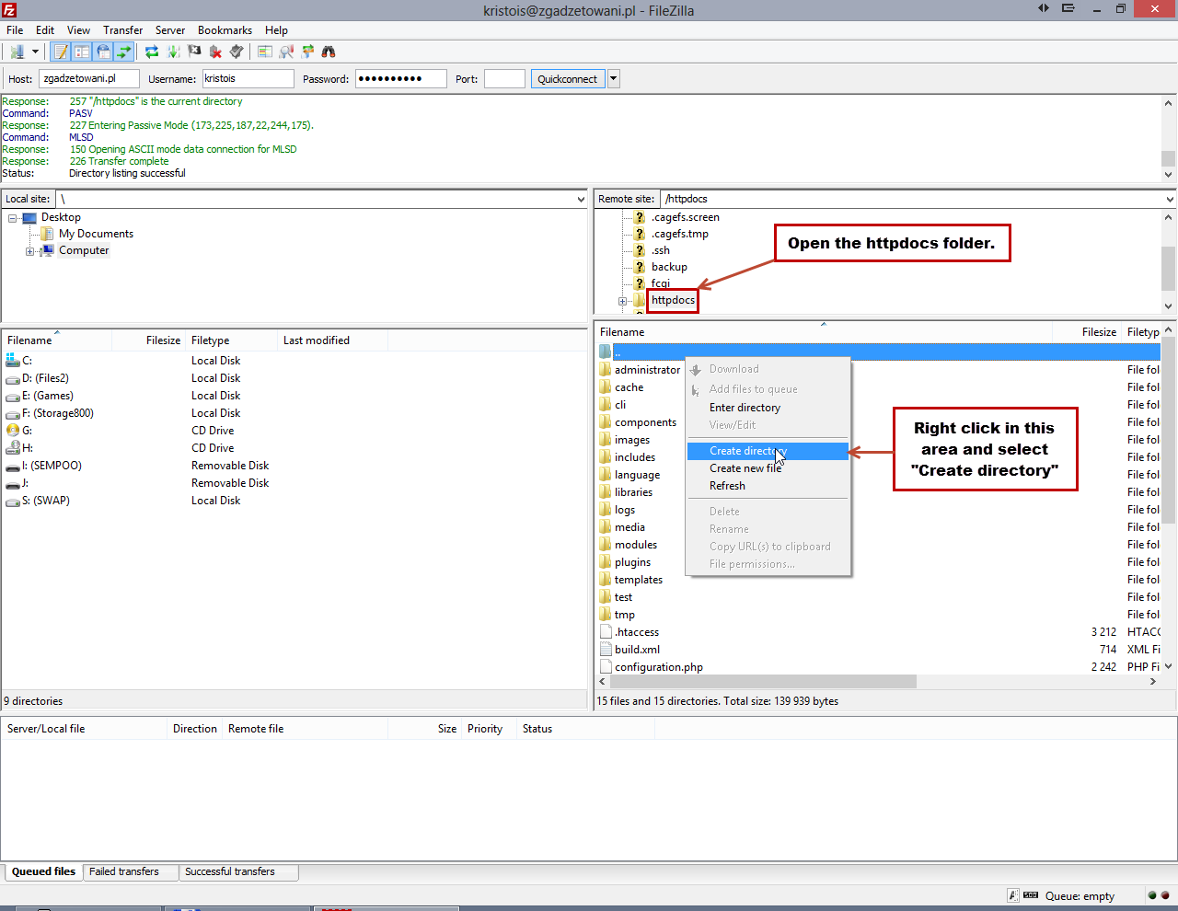Collapse the Desktop tree node
The height and width of the screenshot is (911, 1178).
[13, 218]
